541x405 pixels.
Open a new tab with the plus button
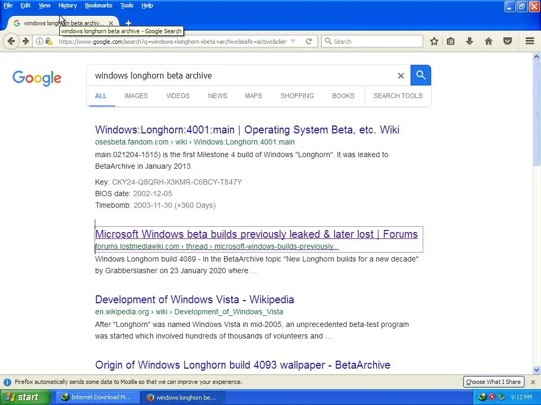pos(128,23)
